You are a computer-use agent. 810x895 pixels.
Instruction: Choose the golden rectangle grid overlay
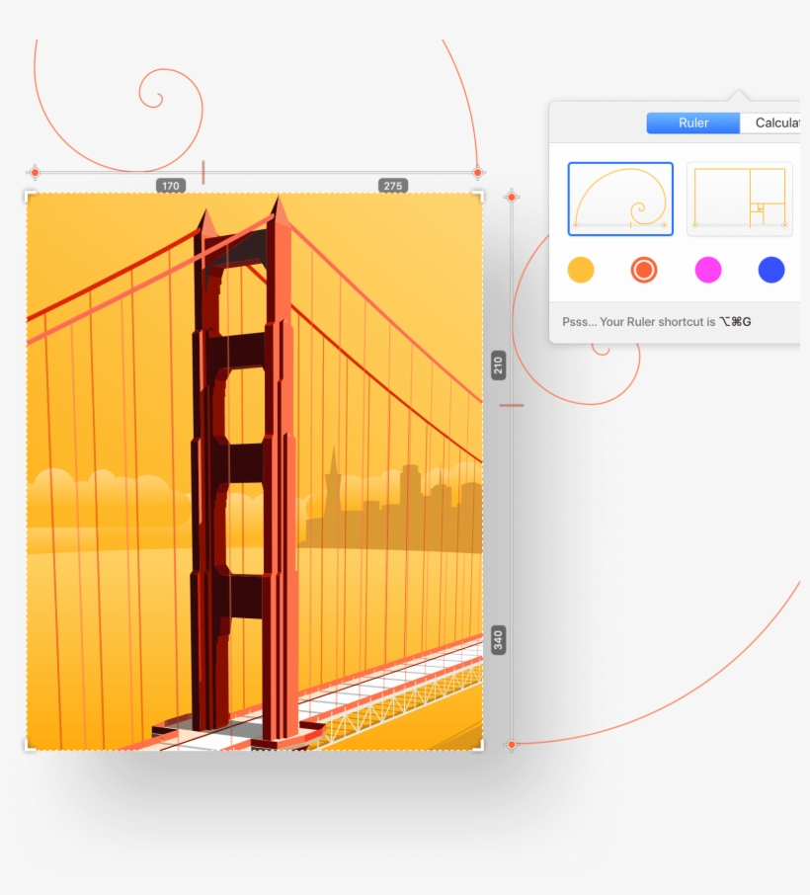click(739, 199)
